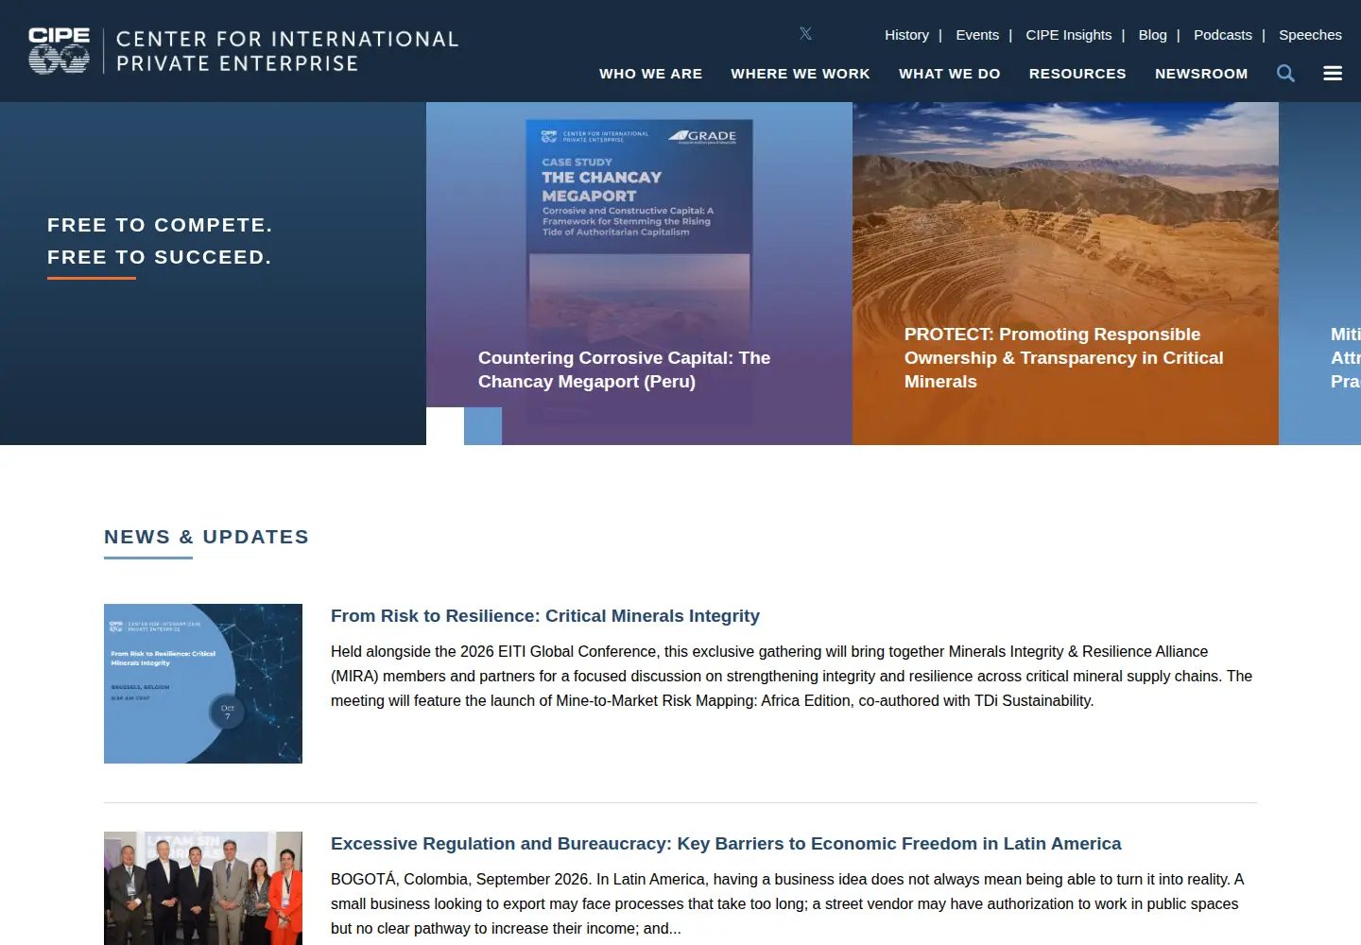1361x945 pixels.
Task: Open the search magnifier icon
Action: click(x=1285, y=74)
